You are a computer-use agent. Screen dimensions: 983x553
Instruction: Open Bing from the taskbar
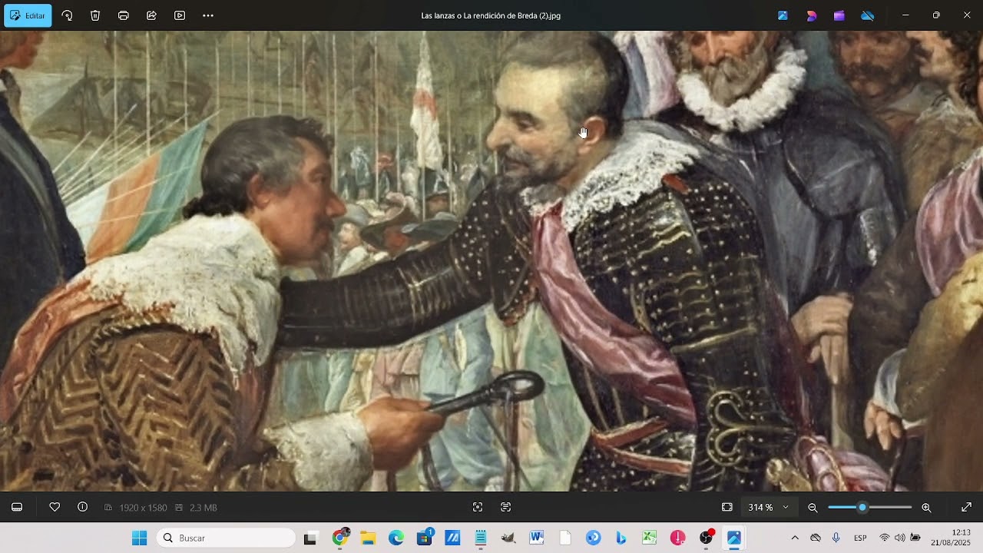tap(621, 538)
